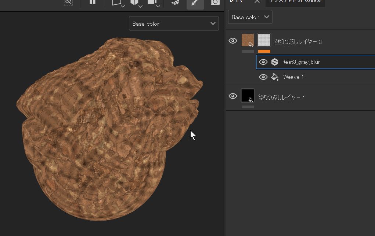Hide the Weave 1 fill effect
The height and width of the screenshot is (236, 375).
(x=263, y=77)
